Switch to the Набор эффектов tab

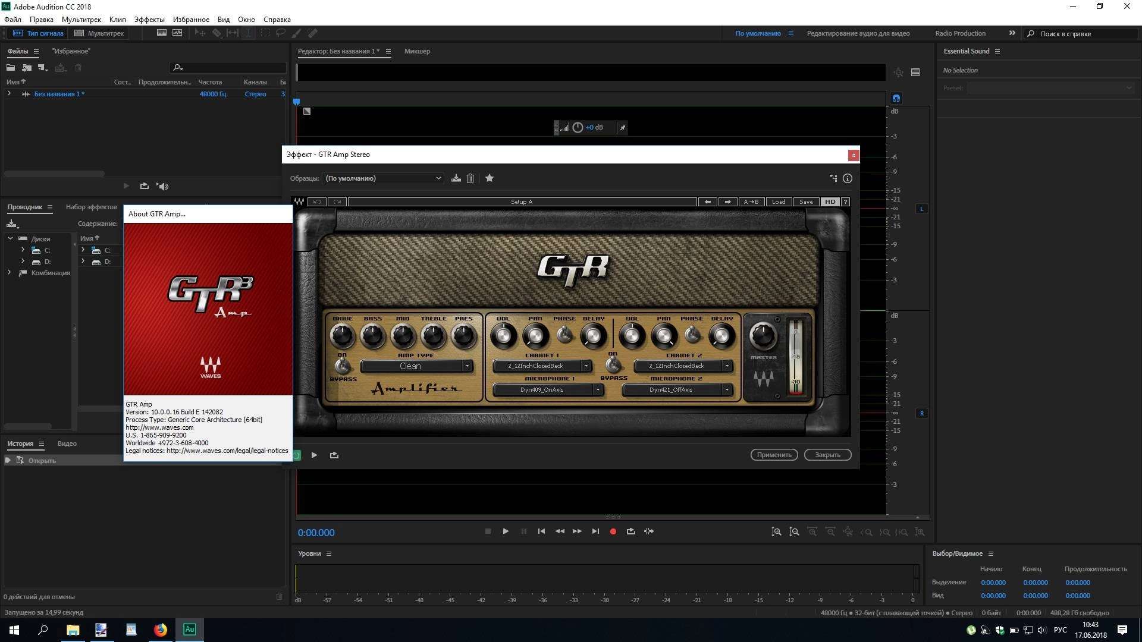(91, 207)
